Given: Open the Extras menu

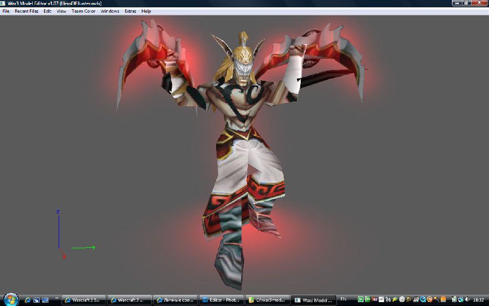Looking at the screenshot, I should [131, 11].
